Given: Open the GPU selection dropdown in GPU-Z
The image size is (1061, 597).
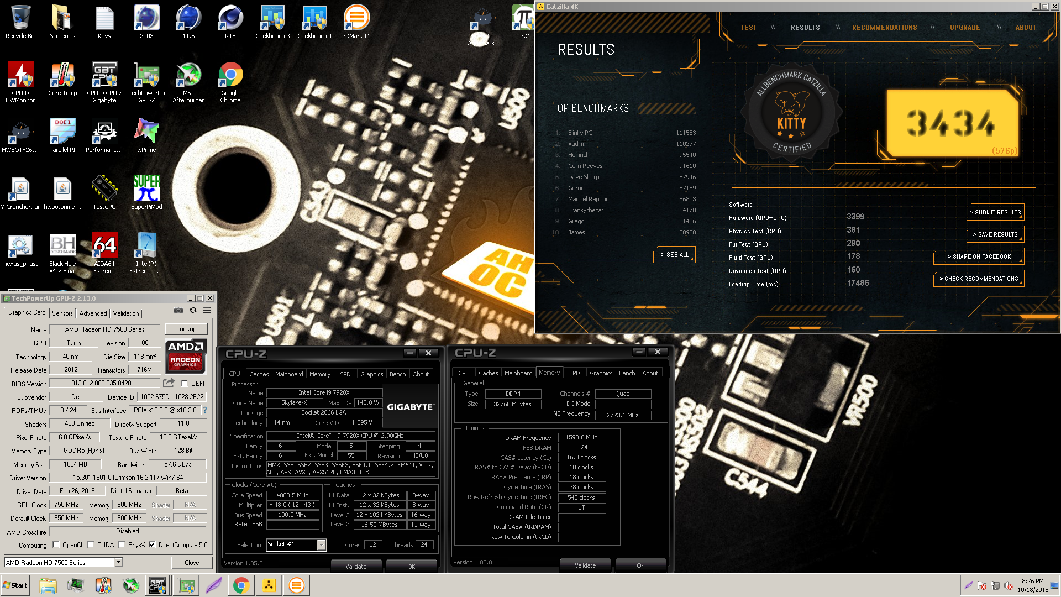Looking at the screenshot, I should [x=64, y=563].
